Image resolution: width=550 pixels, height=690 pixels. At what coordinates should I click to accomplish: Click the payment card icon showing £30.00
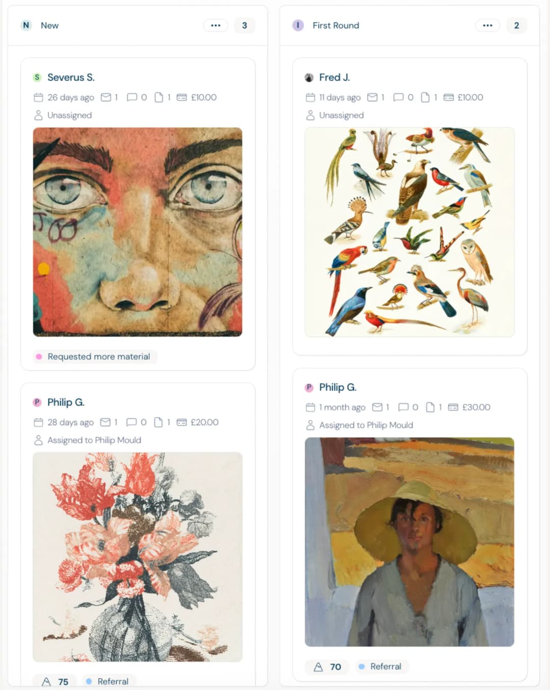[453, 407]
